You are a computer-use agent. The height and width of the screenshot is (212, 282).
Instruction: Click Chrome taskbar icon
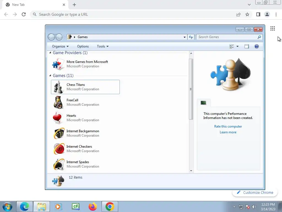[110, 206]
